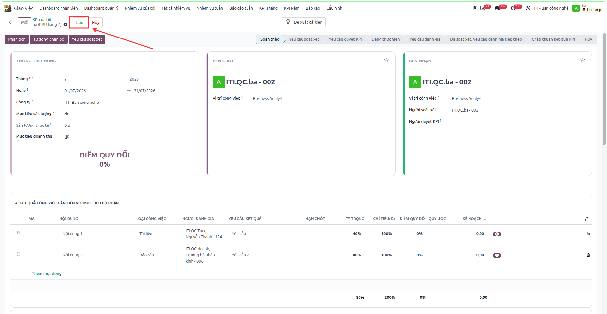Screen dimensions: 607x314
Task: Click Thêm một dòng link
Action: (47, 273)
